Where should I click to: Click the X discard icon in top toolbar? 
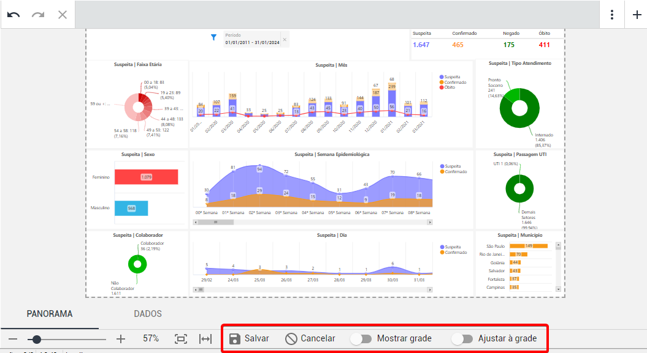(63, 14)
